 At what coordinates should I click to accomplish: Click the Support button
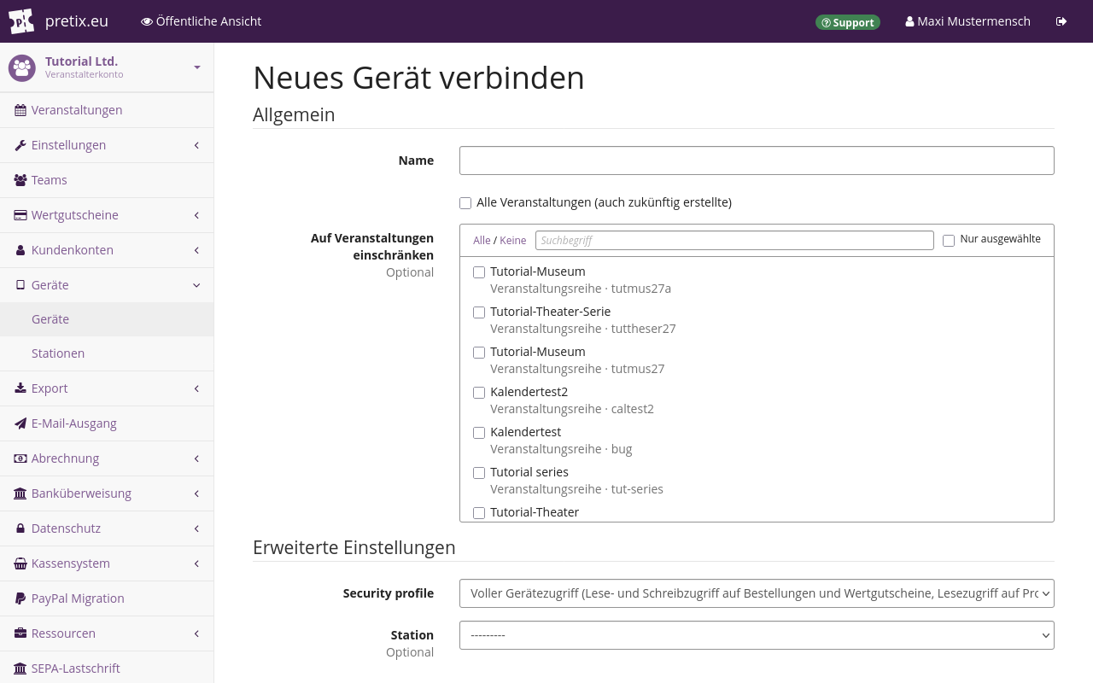tap(848, 22)
